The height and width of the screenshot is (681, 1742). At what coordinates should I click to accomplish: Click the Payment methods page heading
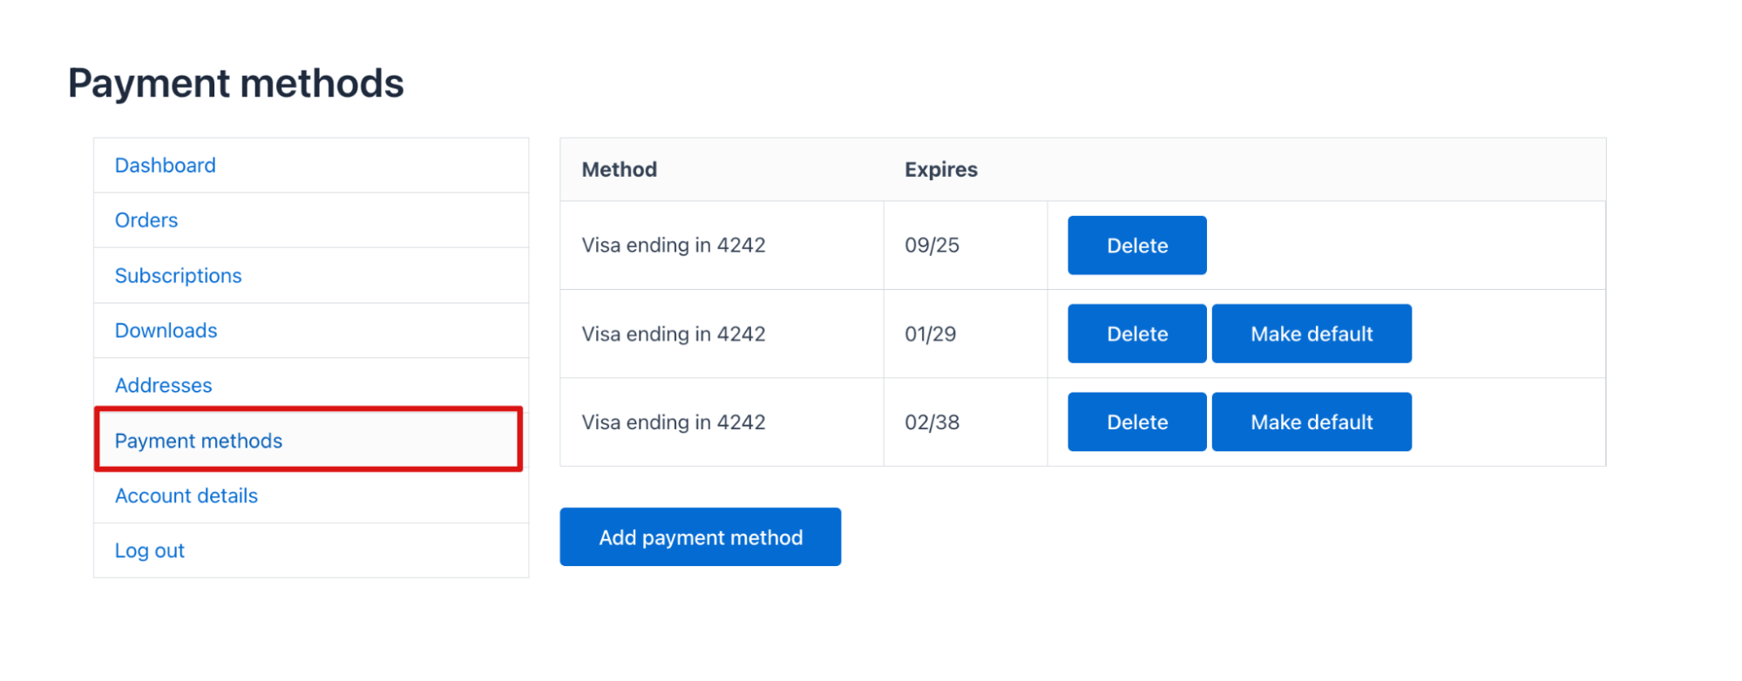click(237, 83)
